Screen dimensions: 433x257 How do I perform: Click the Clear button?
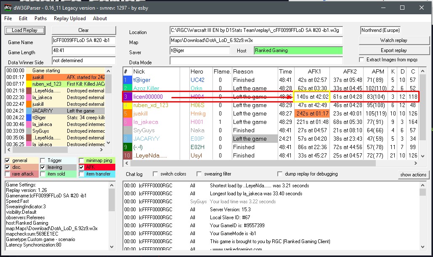tap(84, 30)
